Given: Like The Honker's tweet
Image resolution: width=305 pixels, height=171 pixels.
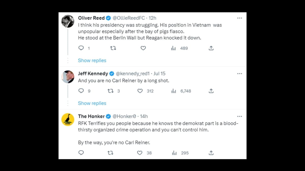Looking at the screenshot, I should point(140,153).
